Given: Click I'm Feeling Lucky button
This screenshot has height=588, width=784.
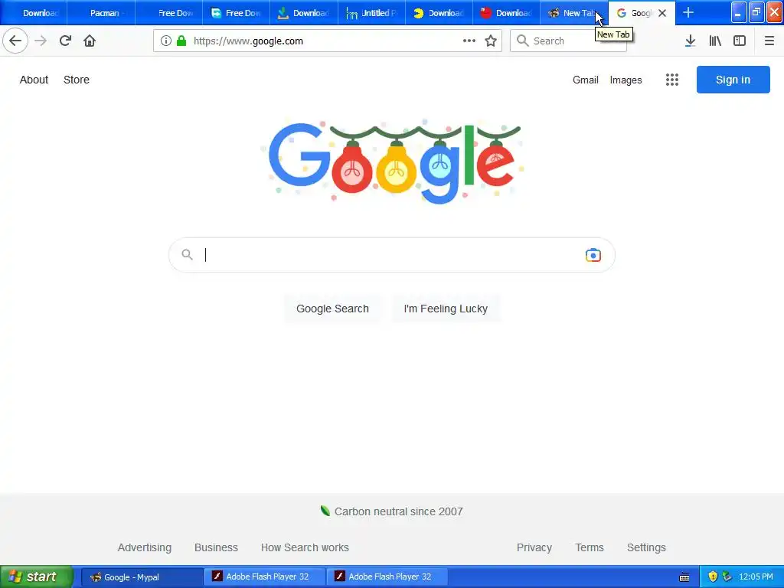Looking at the screenshot, I should point(446,309).
